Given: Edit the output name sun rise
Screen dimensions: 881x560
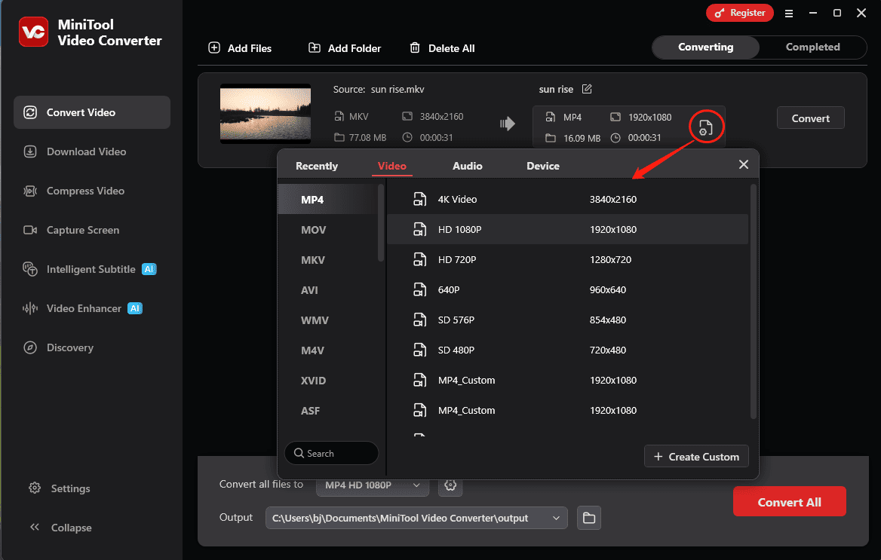Looking at the screenshot, I should tap(587, 89).
